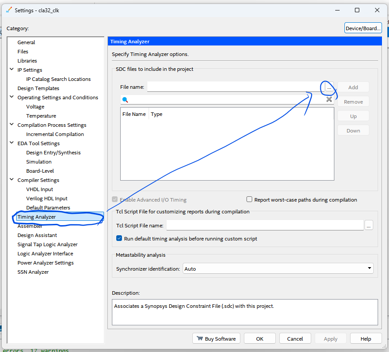This screenshot has height=352, width=389.
Task: Click the search magnifier icon in filter box
Action: click(125, 100)
